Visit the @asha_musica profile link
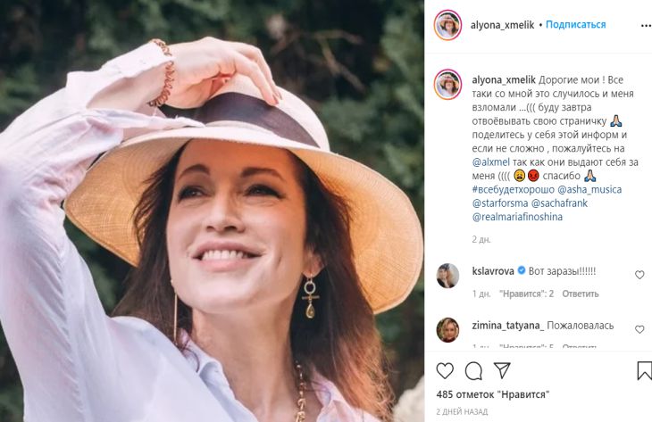 coord(589,190)
